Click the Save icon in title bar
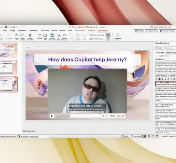 [14, 27]
